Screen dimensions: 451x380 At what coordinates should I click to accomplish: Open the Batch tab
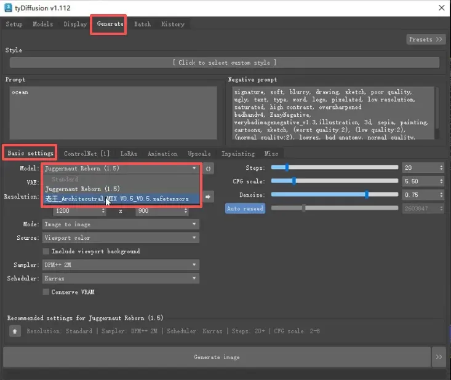[x=142, y=24]
